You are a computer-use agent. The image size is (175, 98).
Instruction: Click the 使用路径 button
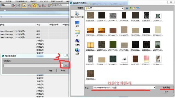pyautogui.click(x=167, y=88)
